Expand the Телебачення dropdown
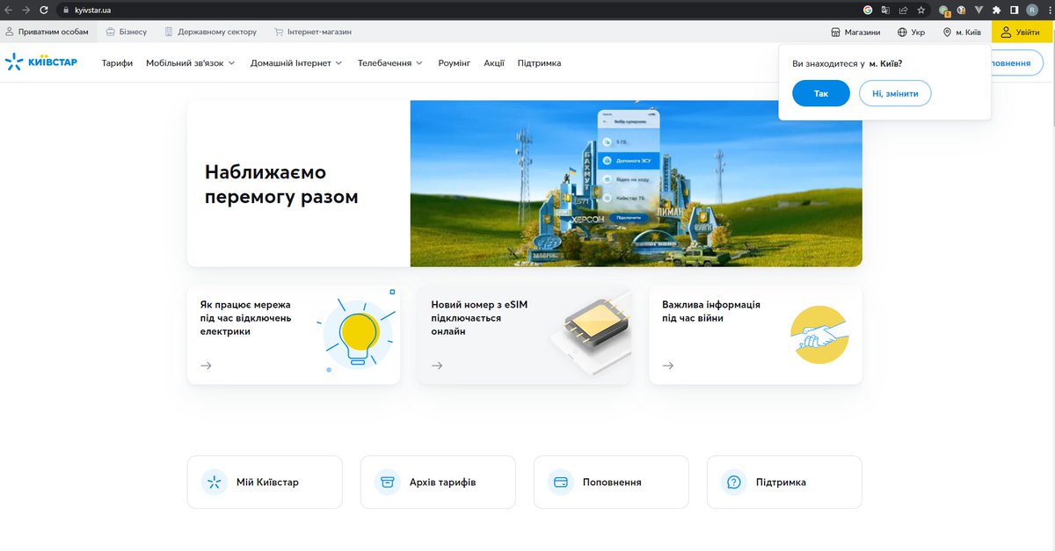 [390, 63]
